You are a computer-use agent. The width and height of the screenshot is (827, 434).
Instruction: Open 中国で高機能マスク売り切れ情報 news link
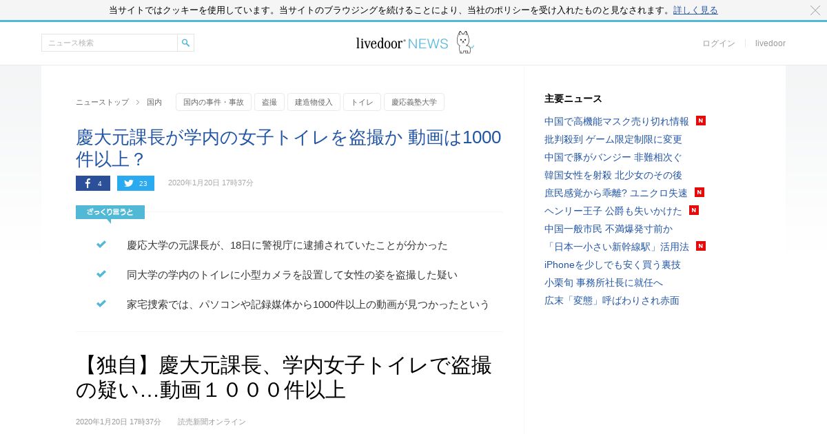617,121
